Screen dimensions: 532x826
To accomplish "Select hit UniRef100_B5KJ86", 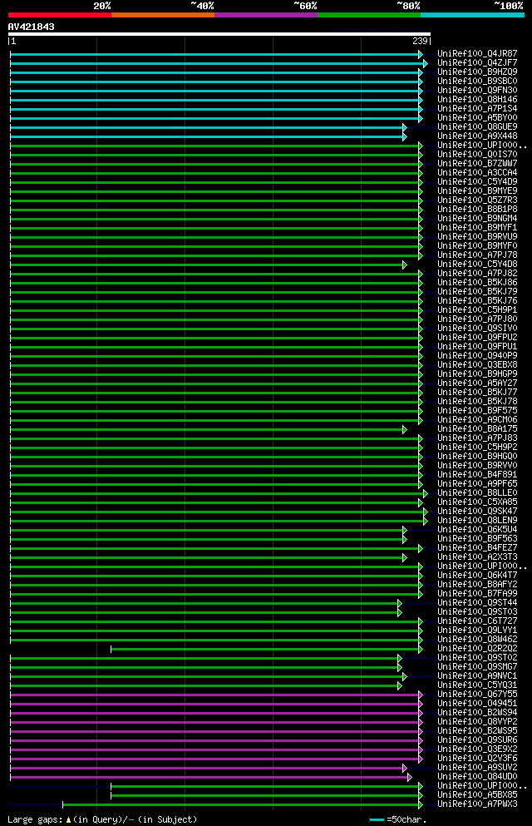I will (x=477, y=282).
